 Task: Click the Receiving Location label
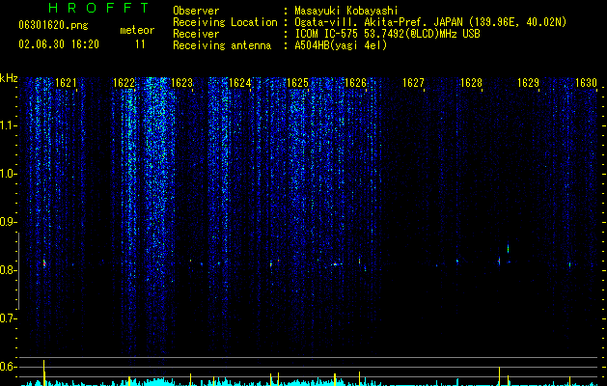pos(225,22)
